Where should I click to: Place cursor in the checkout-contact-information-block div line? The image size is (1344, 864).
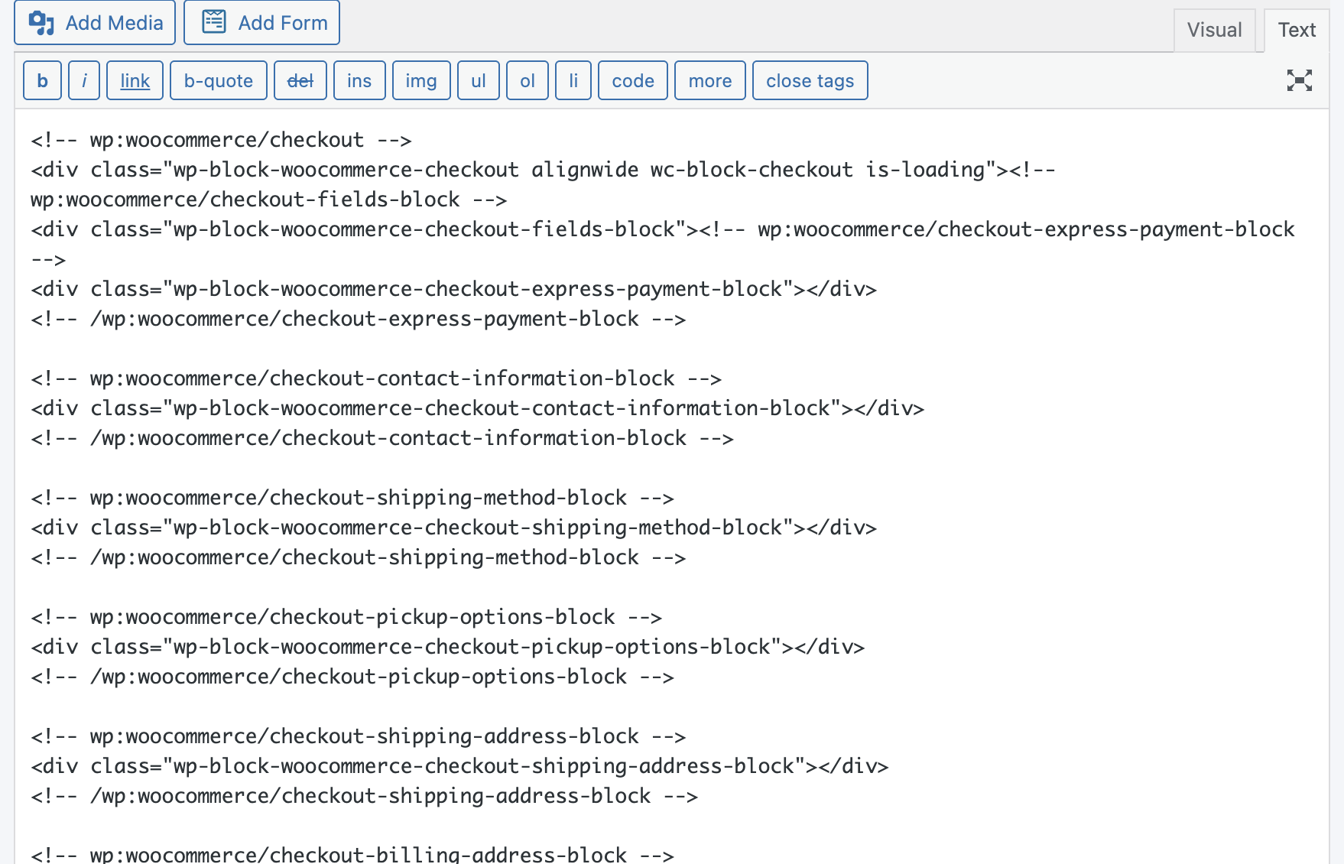[477, 408]
